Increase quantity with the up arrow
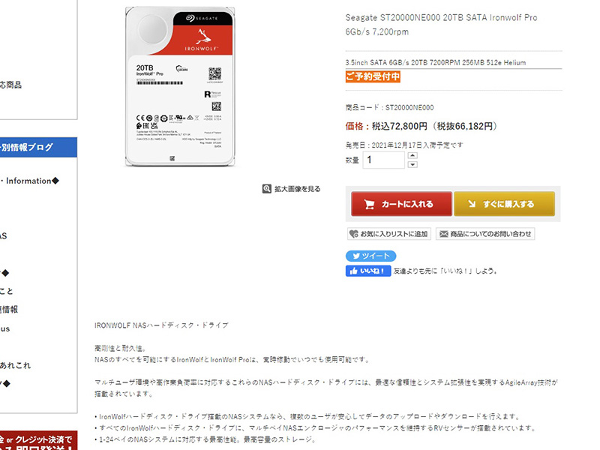Image resolution: width=600 pixels, height=450 pixels. (x=412, y=155)
